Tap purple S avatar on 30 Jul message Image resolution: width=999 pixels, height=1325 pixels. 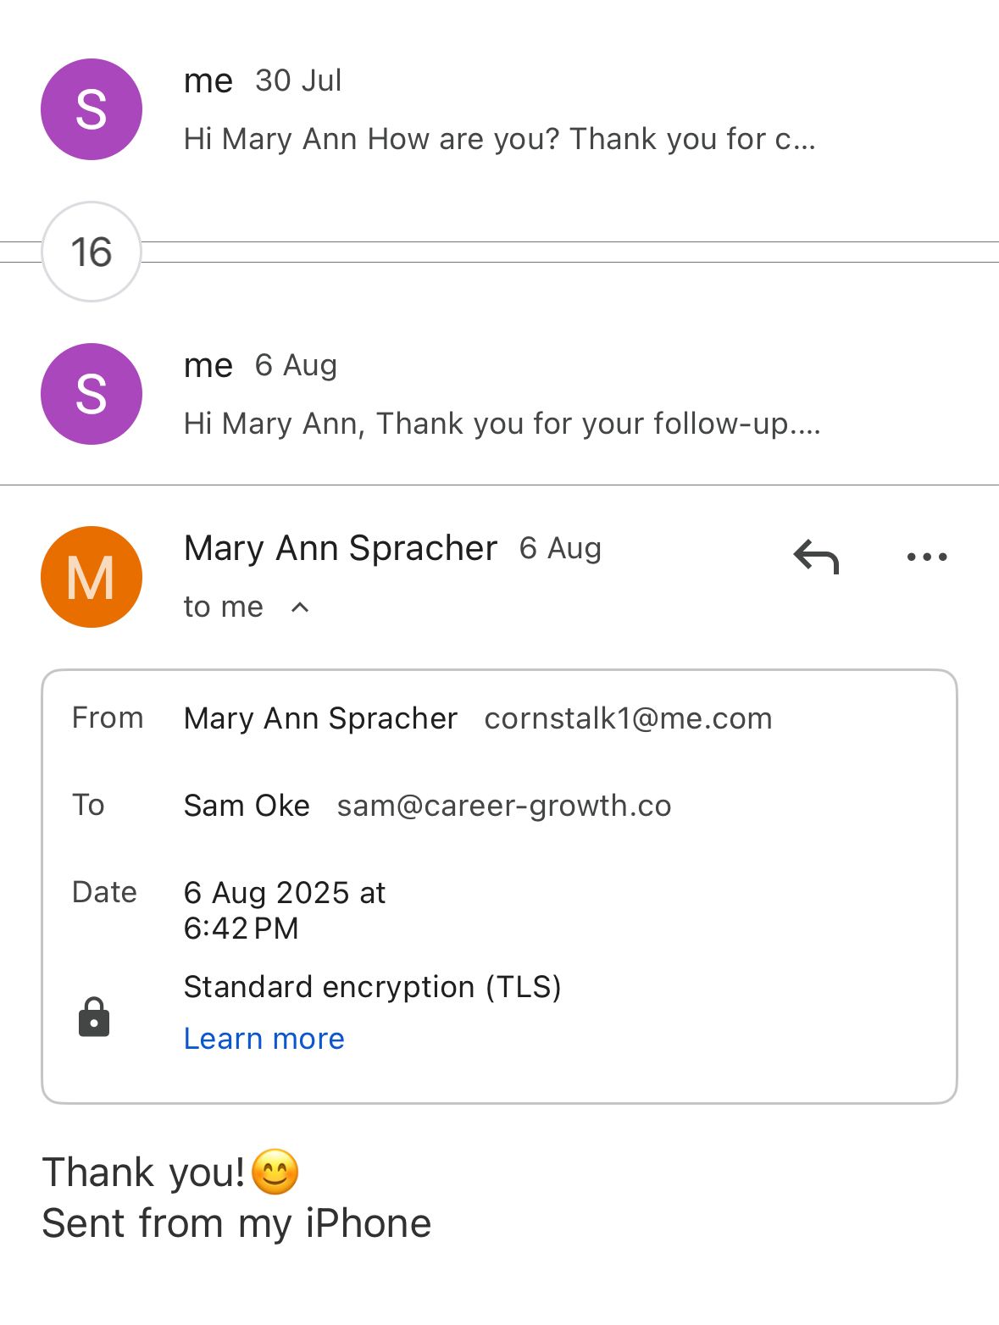point(92,109)
